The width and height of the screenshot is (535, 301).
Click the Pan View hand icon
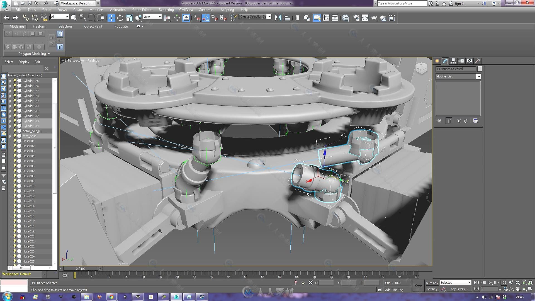[518, 289]
